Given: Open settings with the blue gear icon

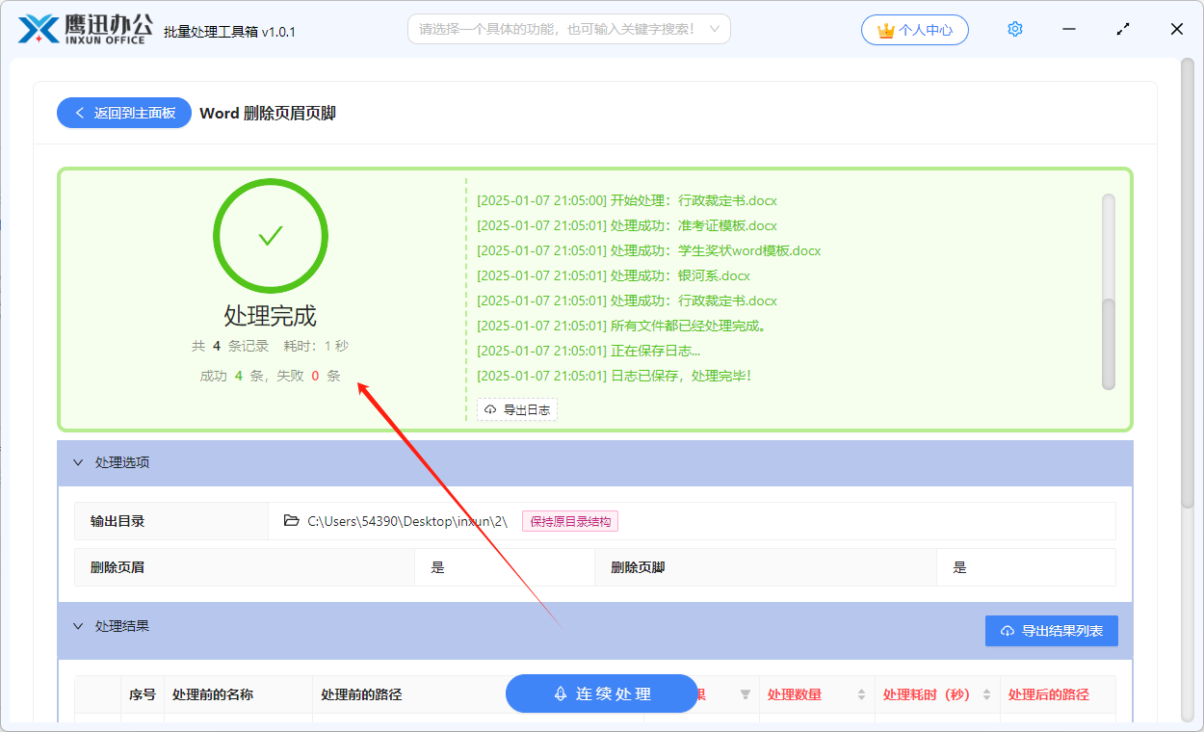Looking at the screenshot, I should click(1014, 29).
